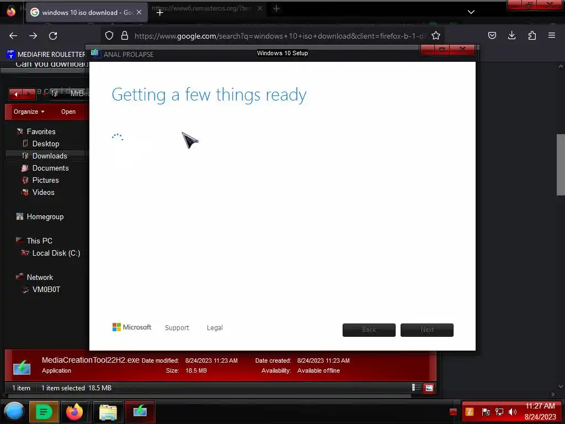Click the network tray icon
This screenshot has height=424, width=565.
[x=499, y=412]
